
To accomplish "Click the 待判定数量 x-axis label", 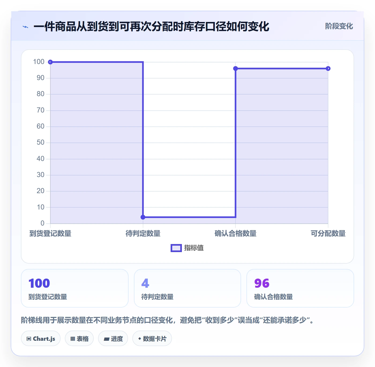I will pos(143,233).
